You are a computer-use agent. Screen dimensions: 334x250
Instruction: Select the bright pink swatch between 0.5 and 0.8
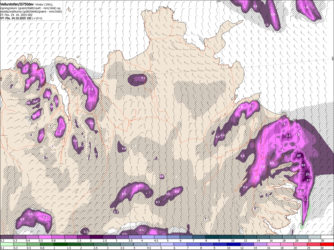tap(45, 237)
